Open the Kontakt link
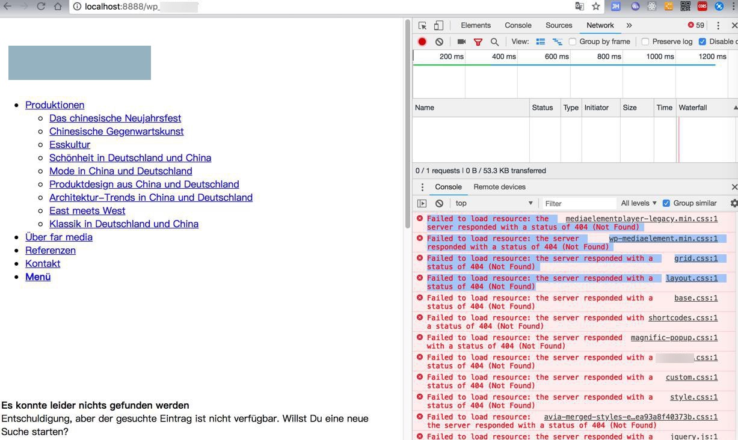 [43, 264]
